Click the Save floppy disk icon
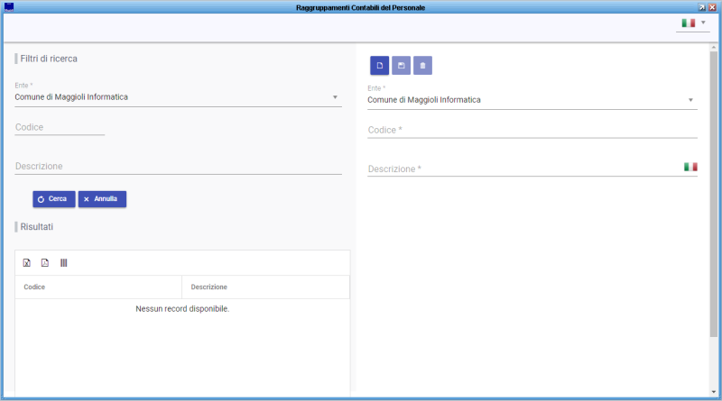This screenshot has width=722, height=401. pos(401,65)
